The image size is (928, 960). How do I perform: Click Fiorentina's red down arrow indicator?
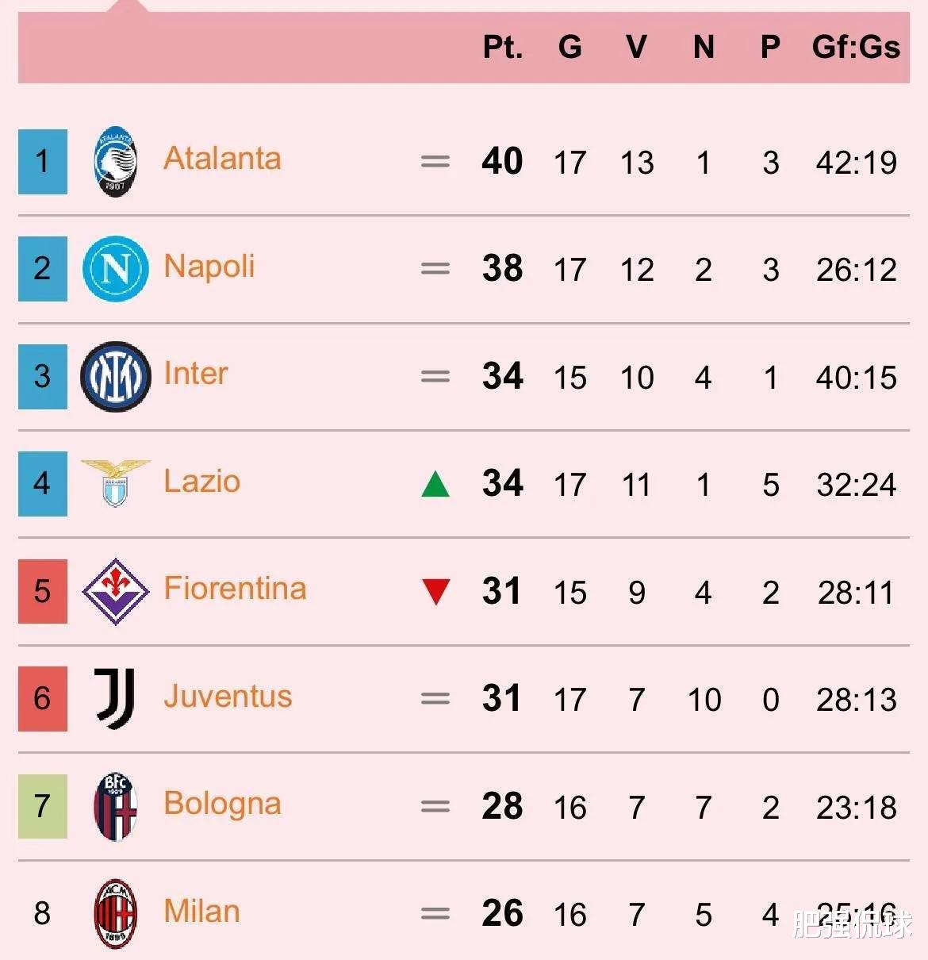point(436,592)
